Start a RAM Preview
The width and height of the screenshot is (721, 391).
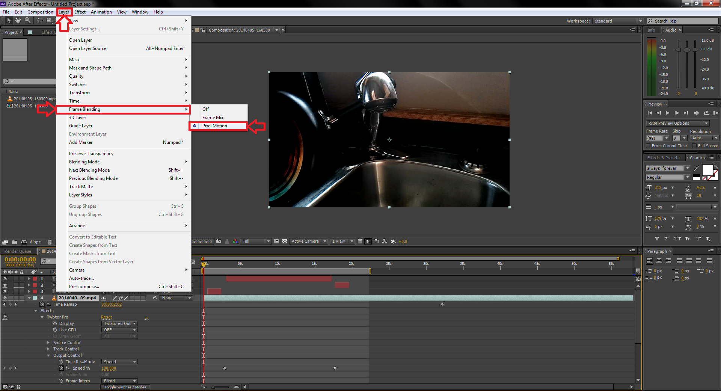716,113
